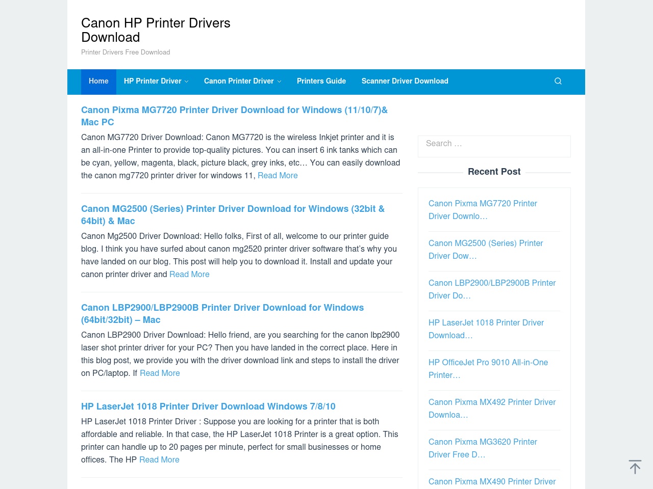Open recent post Canon Pixma MX490 Printer Driver
Image resolution: width=653 pixels, height=489 pixels.
pyautogui.click(x=492, y=482)
